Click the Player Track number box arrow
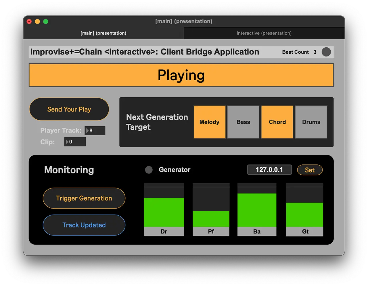This screenshot has height=286, width=368. click(87, 131)
